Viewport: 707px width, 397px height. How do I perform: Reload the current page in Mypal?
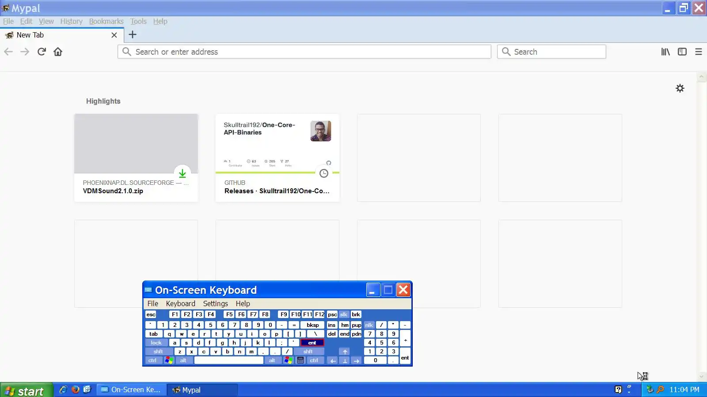click(42, 52)
